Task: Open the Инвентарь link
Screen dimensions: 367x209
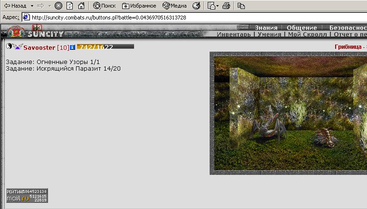Action: [x=233, y=34]
